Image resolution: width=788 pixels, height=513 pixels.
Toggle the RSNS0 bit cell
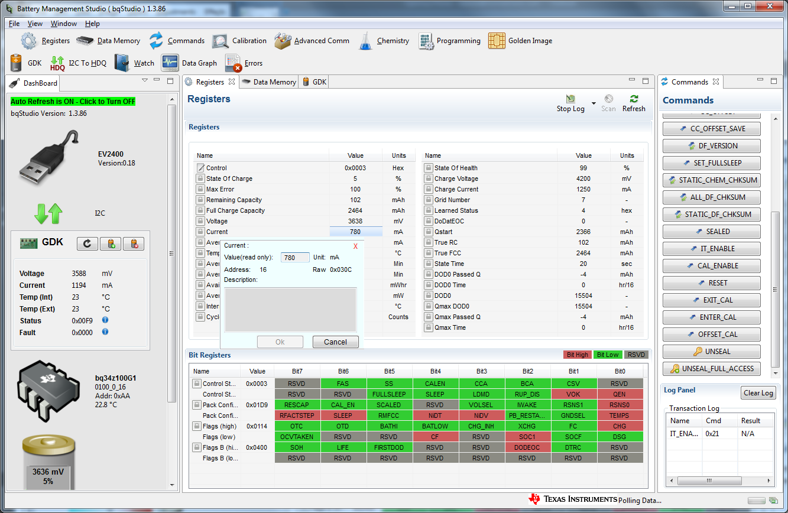pyautogui.click(x=619, y=405)
